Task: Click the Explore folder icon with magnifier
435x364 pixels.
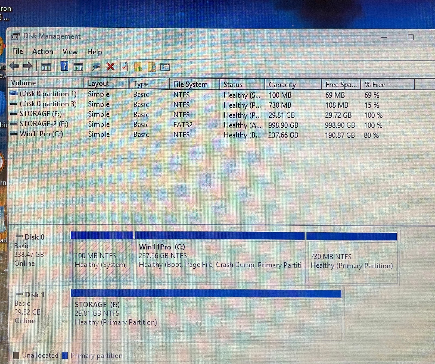Action: pyautogui.click(x=152, y=67)
